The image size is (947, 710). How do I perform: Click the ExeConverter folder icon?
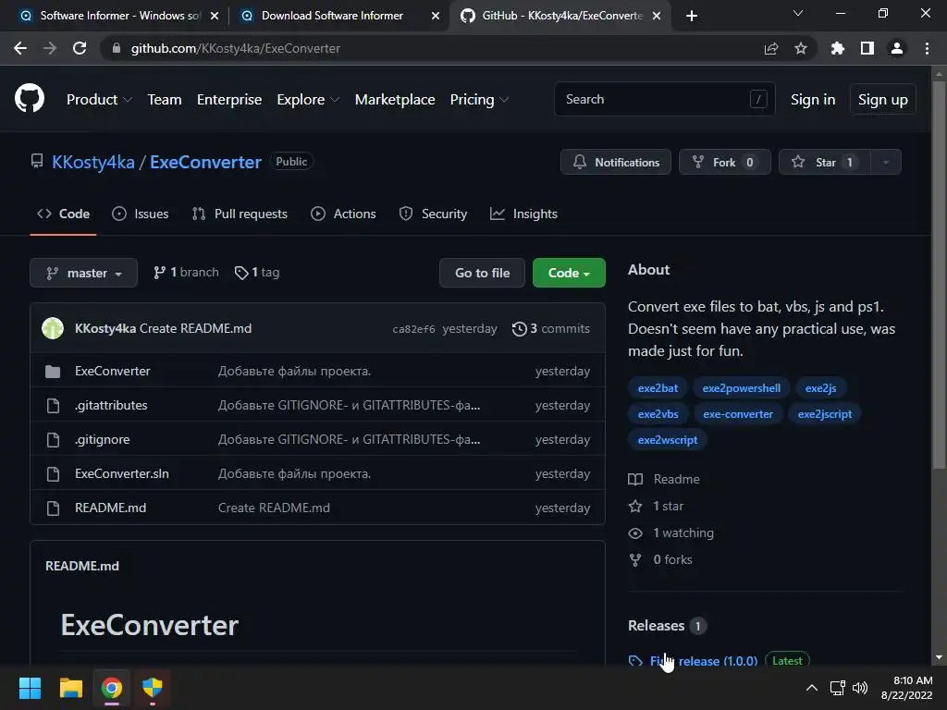(x=53, y=372)
